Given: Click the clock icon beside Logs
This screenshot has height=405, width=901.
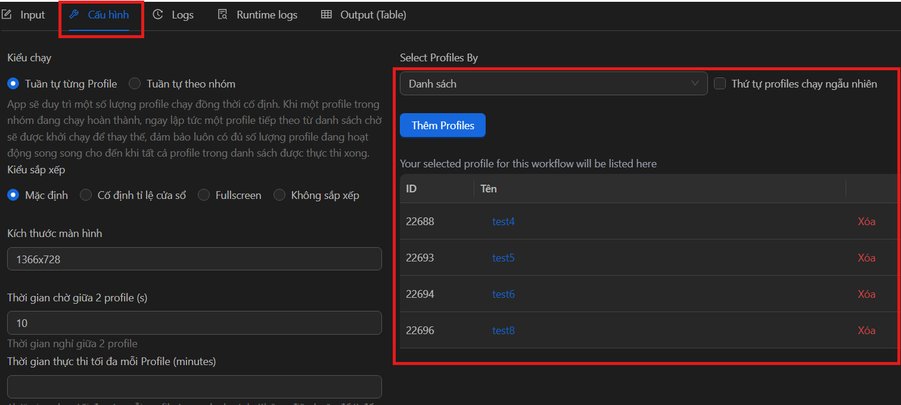Looking at the screenshot, I should point(158,15).
